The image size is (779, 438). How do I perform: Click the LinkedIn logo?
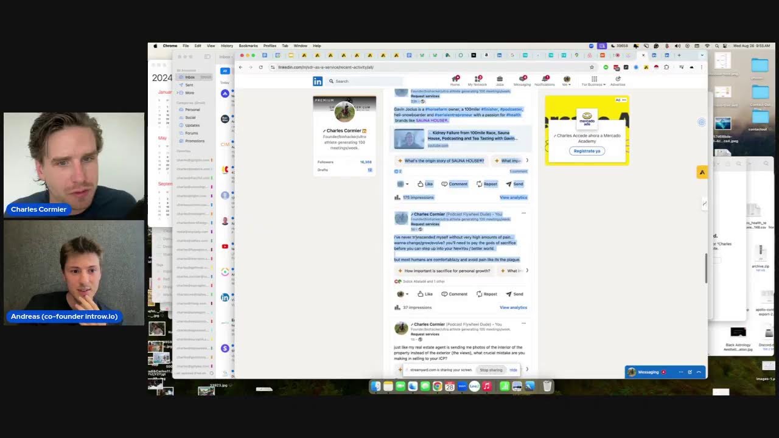(318, 81)
